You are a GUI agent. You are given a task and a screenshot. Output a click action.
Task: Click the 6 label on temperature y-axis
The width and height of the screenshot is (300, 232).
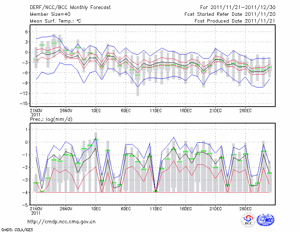[x=26, y=32]
